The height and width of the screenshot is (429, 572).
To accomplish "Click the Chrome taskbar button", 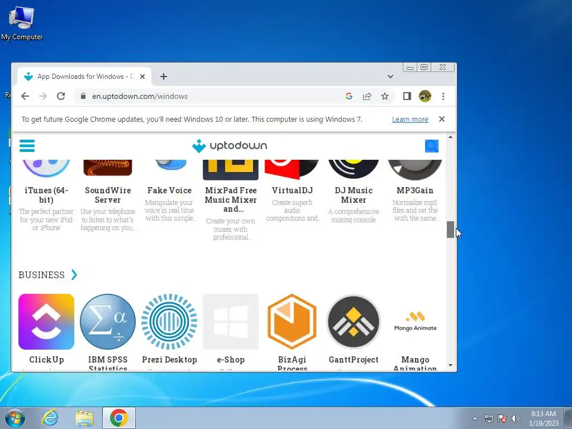I will pyautogui.click(x=119, y=418).
